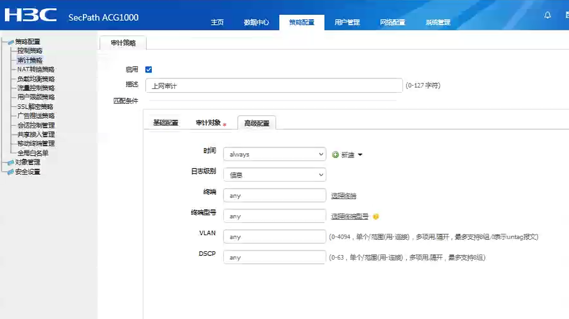569x319 pixels.
Task: Open 用户限额策略 in the sidebar
Action: tap(36, 97)
